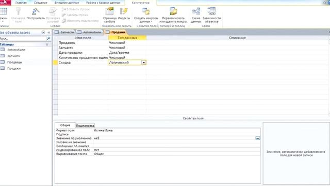This screenshot has width=330, height=186.
Task: Click the Подпись property field
Action: 177,134
